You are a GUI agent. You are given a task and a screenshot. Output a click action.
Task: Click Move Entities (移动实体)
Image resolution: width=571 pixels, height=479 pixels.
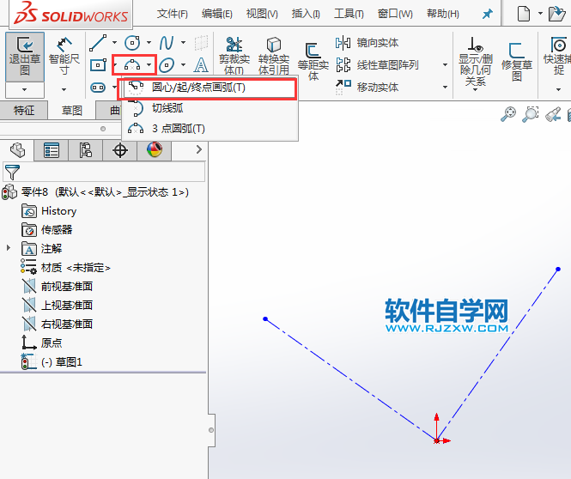click(367, 87)
